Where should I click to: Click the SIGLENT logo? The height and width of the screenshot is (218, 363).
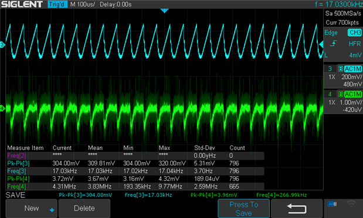[22, 4]
